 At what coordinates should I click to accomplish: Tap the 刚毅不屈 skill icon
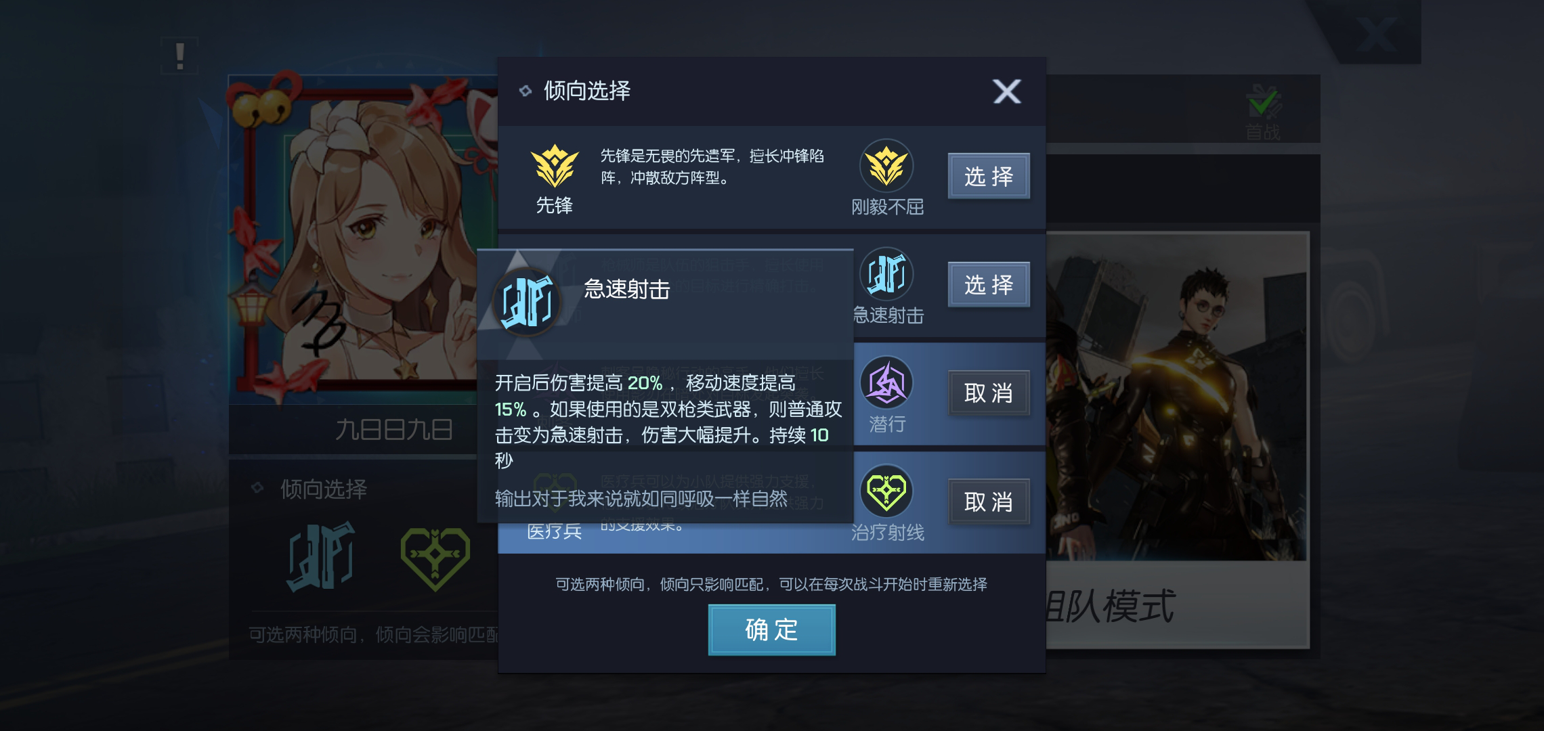886,166
